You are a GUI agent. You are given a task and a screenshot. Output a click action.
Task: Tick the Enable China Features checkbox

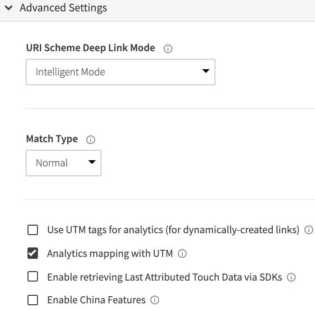pos(33,300)
